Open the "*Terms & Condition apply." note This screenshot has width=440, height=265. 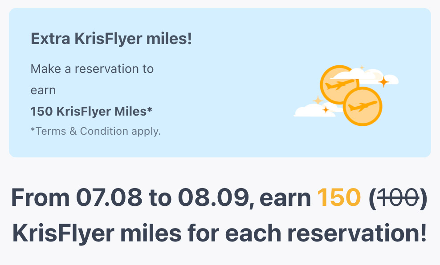coord(95,131)
